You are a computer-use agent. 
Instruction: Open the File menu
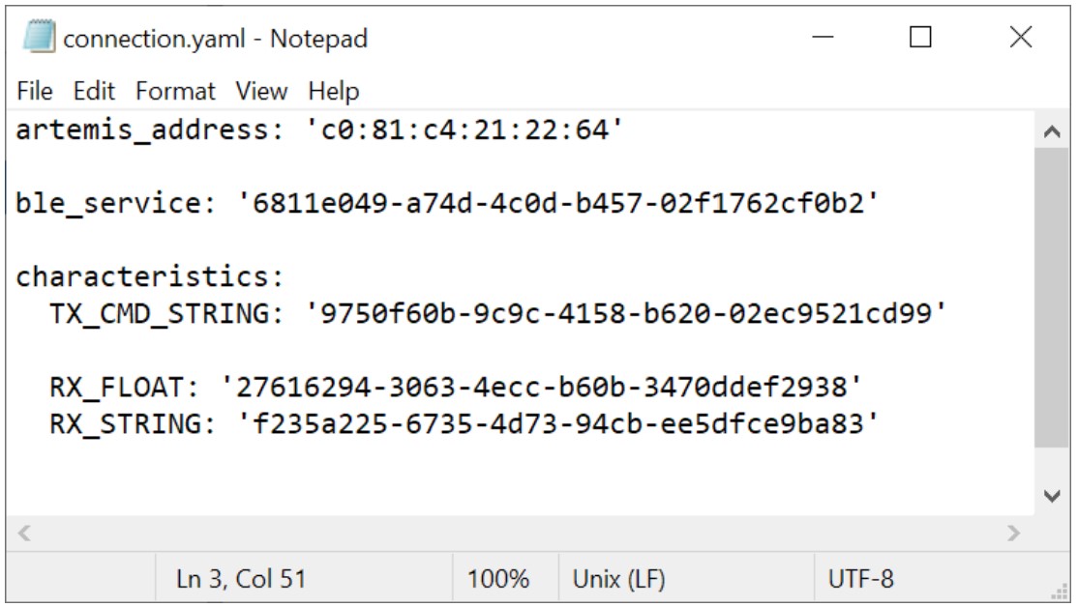point(35,91)
